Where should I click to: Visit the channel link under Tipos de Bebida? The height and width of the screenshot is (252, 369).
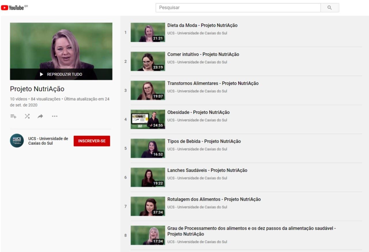click(197, 149)
